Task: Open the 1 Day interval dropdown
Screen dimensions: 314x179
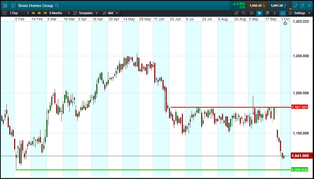Action: tap(19, 13)
